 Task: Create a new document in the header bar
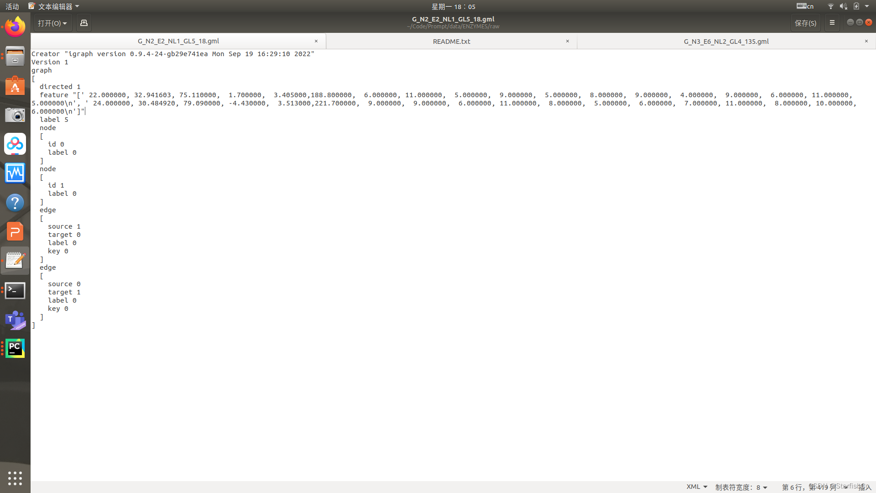pyautogui.click(x=83, y=23)
